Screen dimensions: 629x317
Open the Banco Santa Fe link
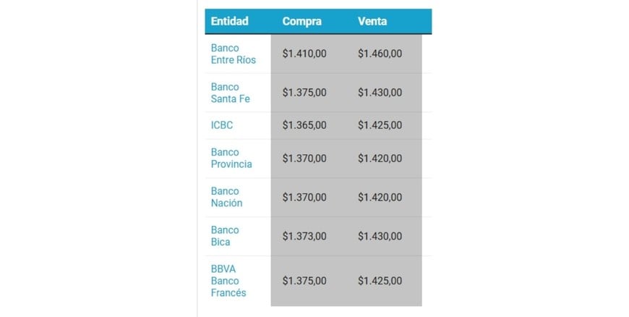(230, 93)
